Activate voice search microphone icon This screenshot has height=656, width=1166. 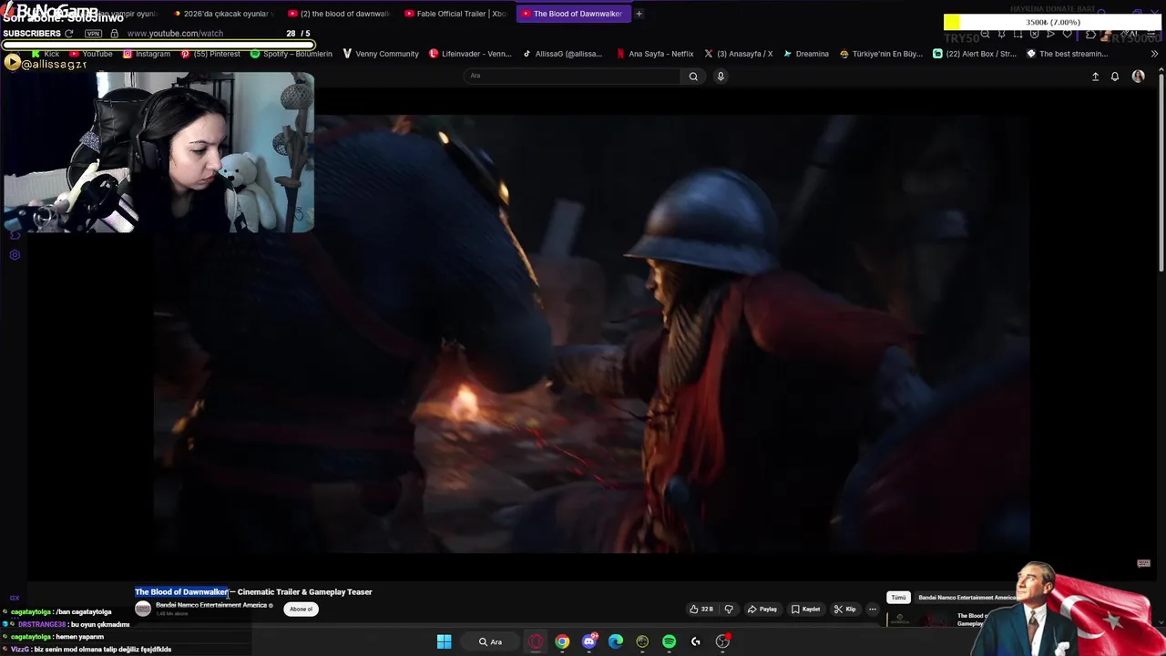(x=721, y=77)
